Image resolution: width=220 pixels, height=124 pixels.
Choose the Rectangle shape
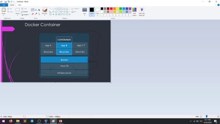[x=59, y=9]
